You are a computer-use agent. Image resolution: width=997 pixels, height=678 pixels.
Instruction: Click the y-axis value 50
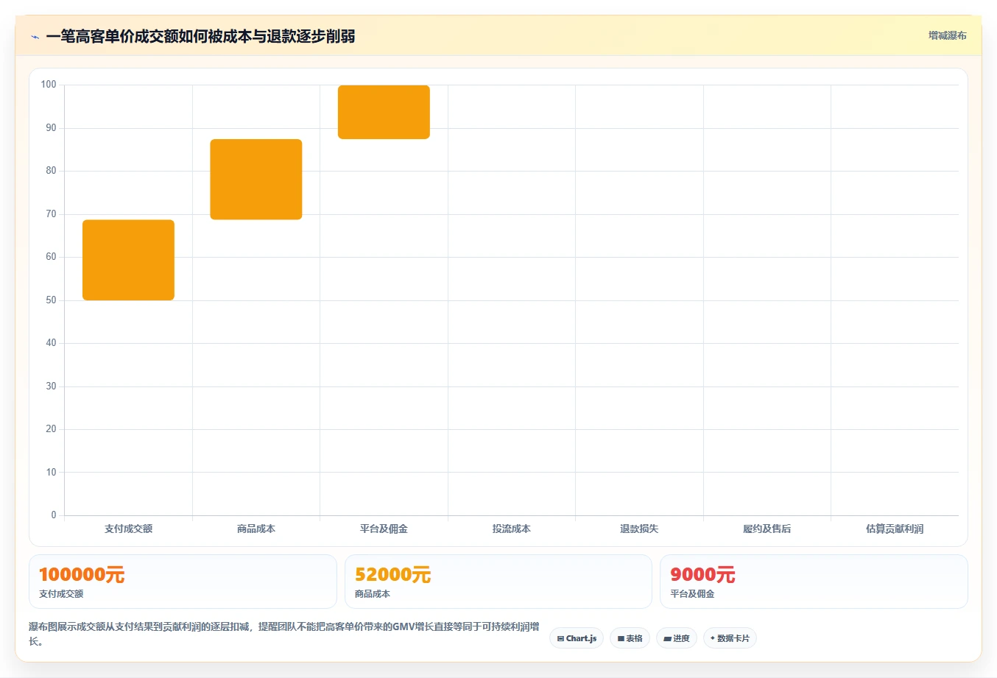[x=51, y=300]
